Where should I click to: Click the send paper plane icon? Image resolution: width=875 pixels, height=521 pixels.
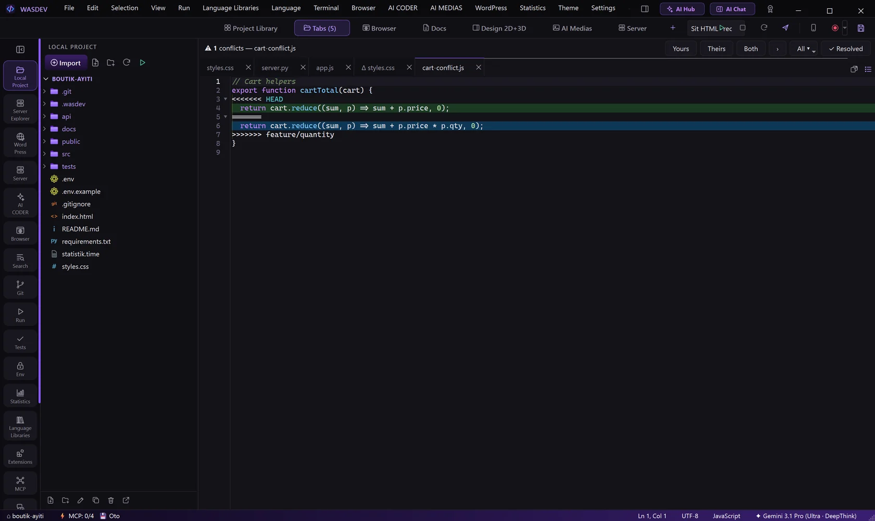pos(785,28)
